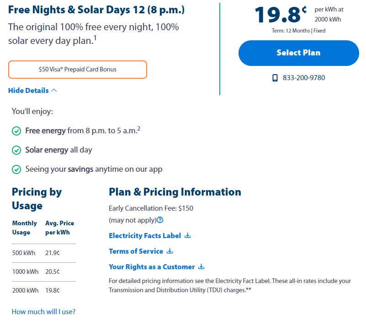The height and width of the screenshot is (321, 366).
Task: Open the Terms of Service link
Action: (136, 251)
